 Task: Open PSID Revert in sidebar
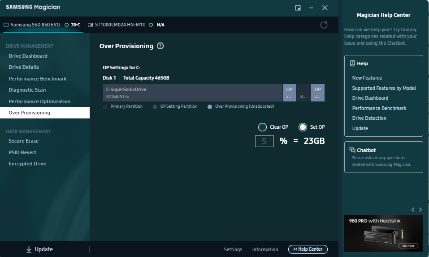(22, 152)
